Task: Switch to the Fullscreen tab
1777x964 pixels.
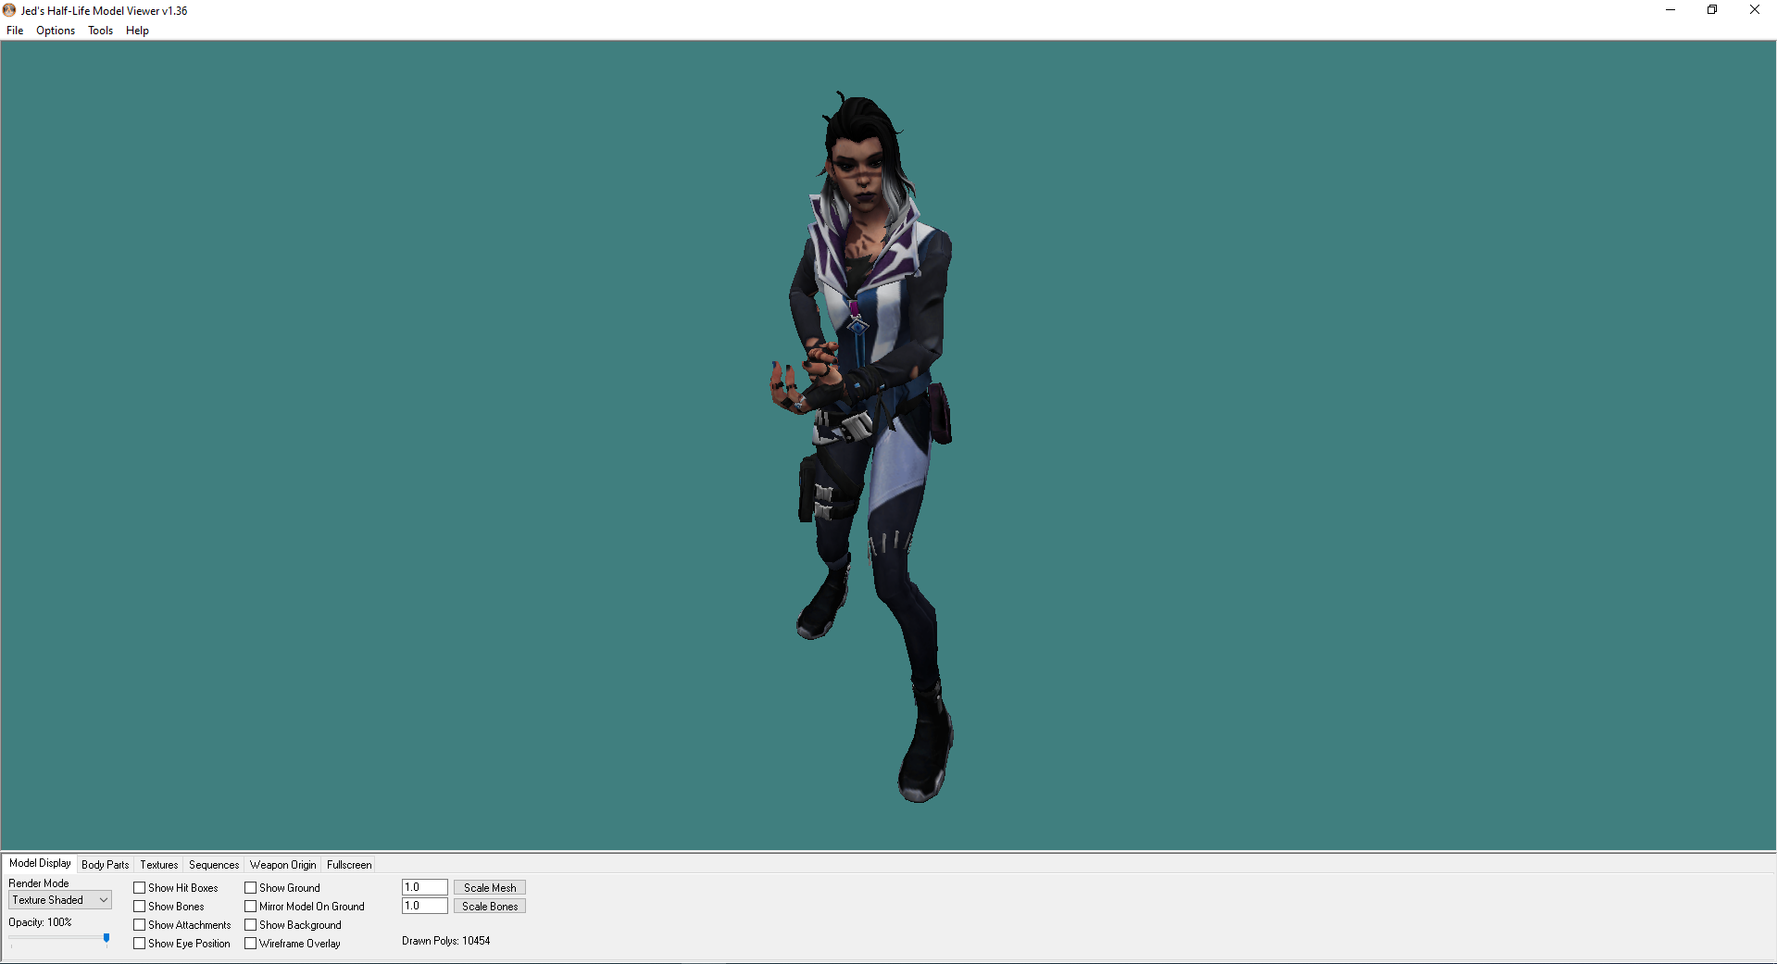Action: point(349,865)
